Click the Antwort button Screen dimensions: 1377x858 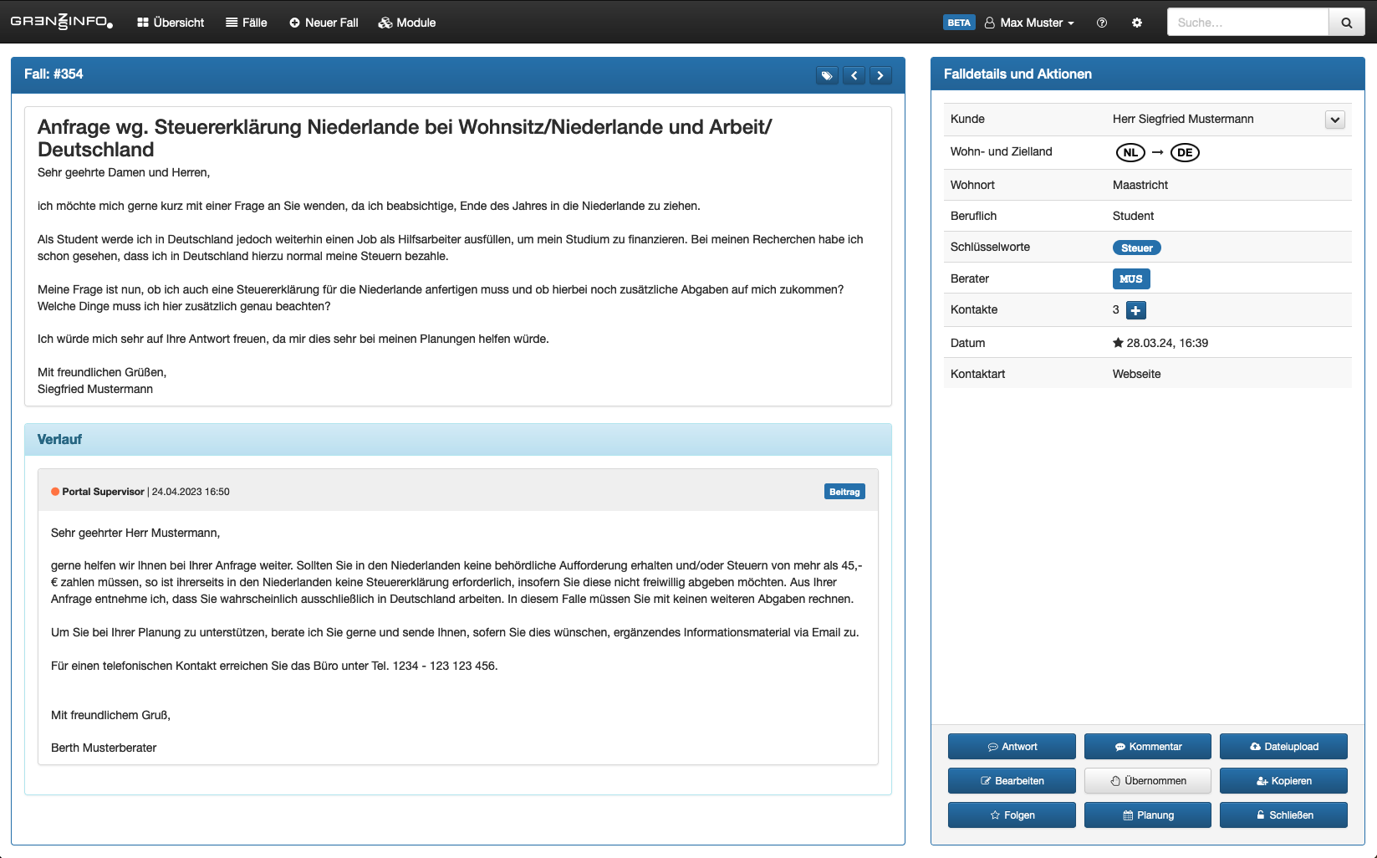click(1012, 747)
